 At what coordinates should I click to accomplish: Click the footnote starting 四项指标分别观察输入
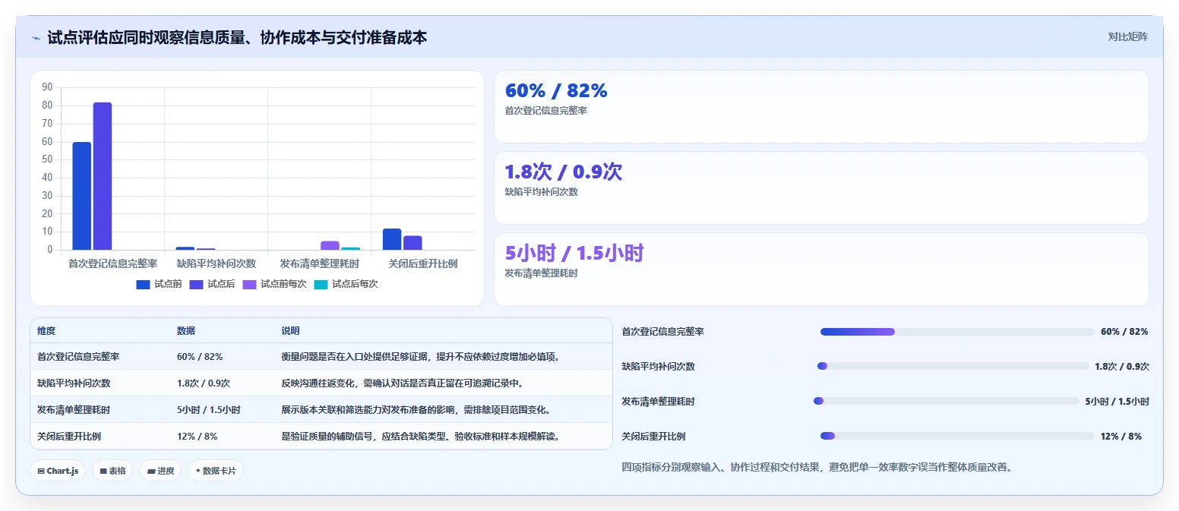[x=817, y=468]
